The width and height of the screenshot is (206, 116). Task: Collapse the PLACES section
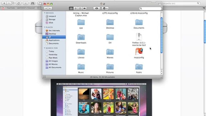click(44, 27)
